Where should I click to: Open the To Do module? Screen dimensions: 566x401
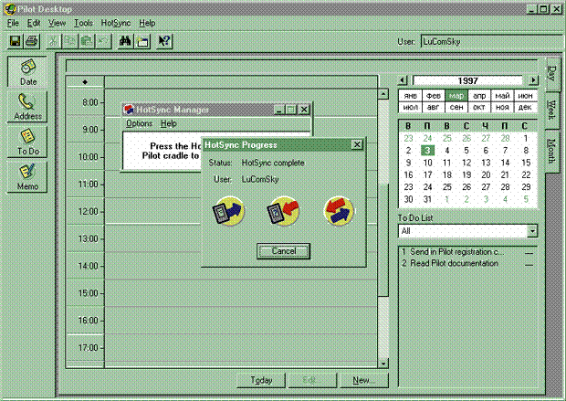27,142
